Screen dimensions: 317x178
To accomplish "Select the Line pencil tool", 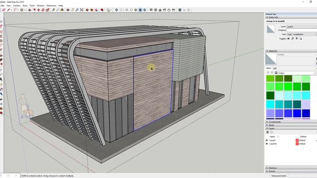I will pyautogui.click(x=8, y=10).
